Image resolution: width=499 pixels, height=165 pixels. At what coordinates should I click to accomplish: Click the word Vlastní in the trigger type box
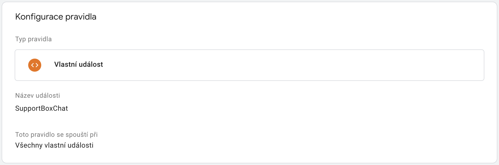point(65,65)
